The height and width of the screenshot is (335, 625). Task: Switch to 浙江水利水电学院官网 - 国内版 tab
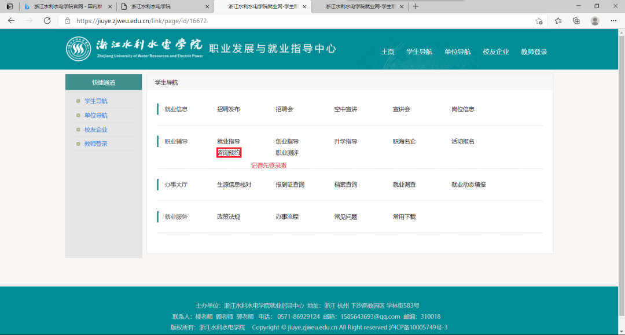click(x=68, y=6)
